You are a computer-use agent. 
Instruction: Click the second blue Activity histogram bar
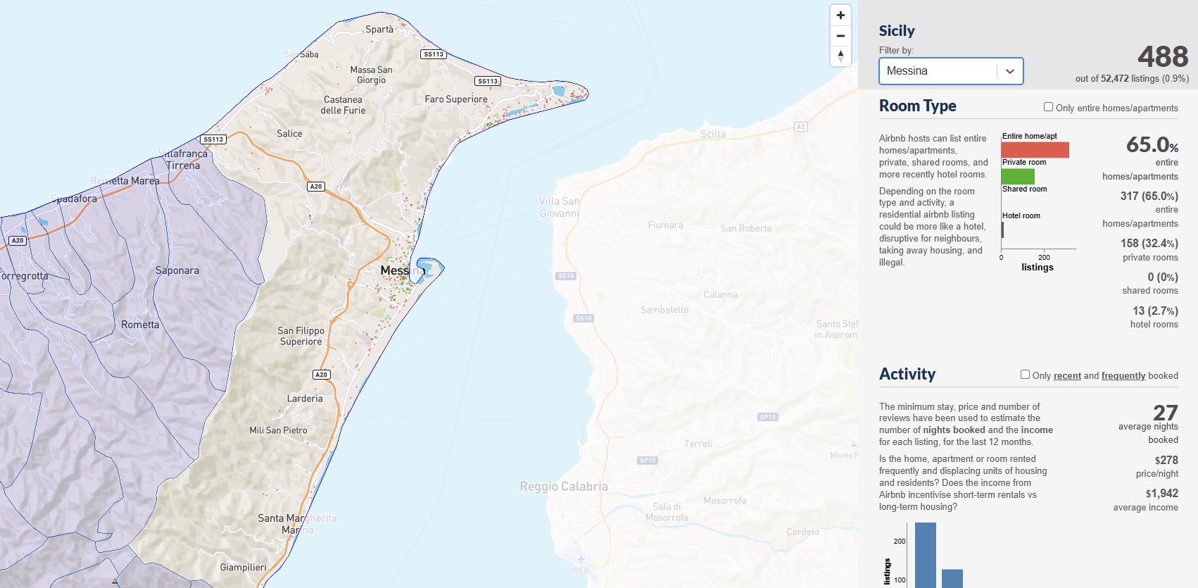[952, 578]
